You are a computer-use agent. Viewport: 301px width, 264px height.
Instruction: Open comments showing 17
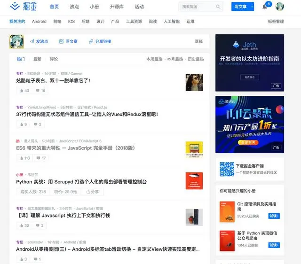coord(41,158)
